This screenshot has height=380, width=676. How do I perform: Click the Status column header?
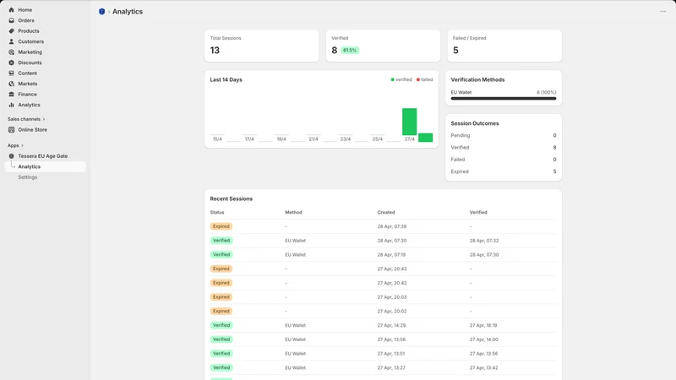pos(217,213)
